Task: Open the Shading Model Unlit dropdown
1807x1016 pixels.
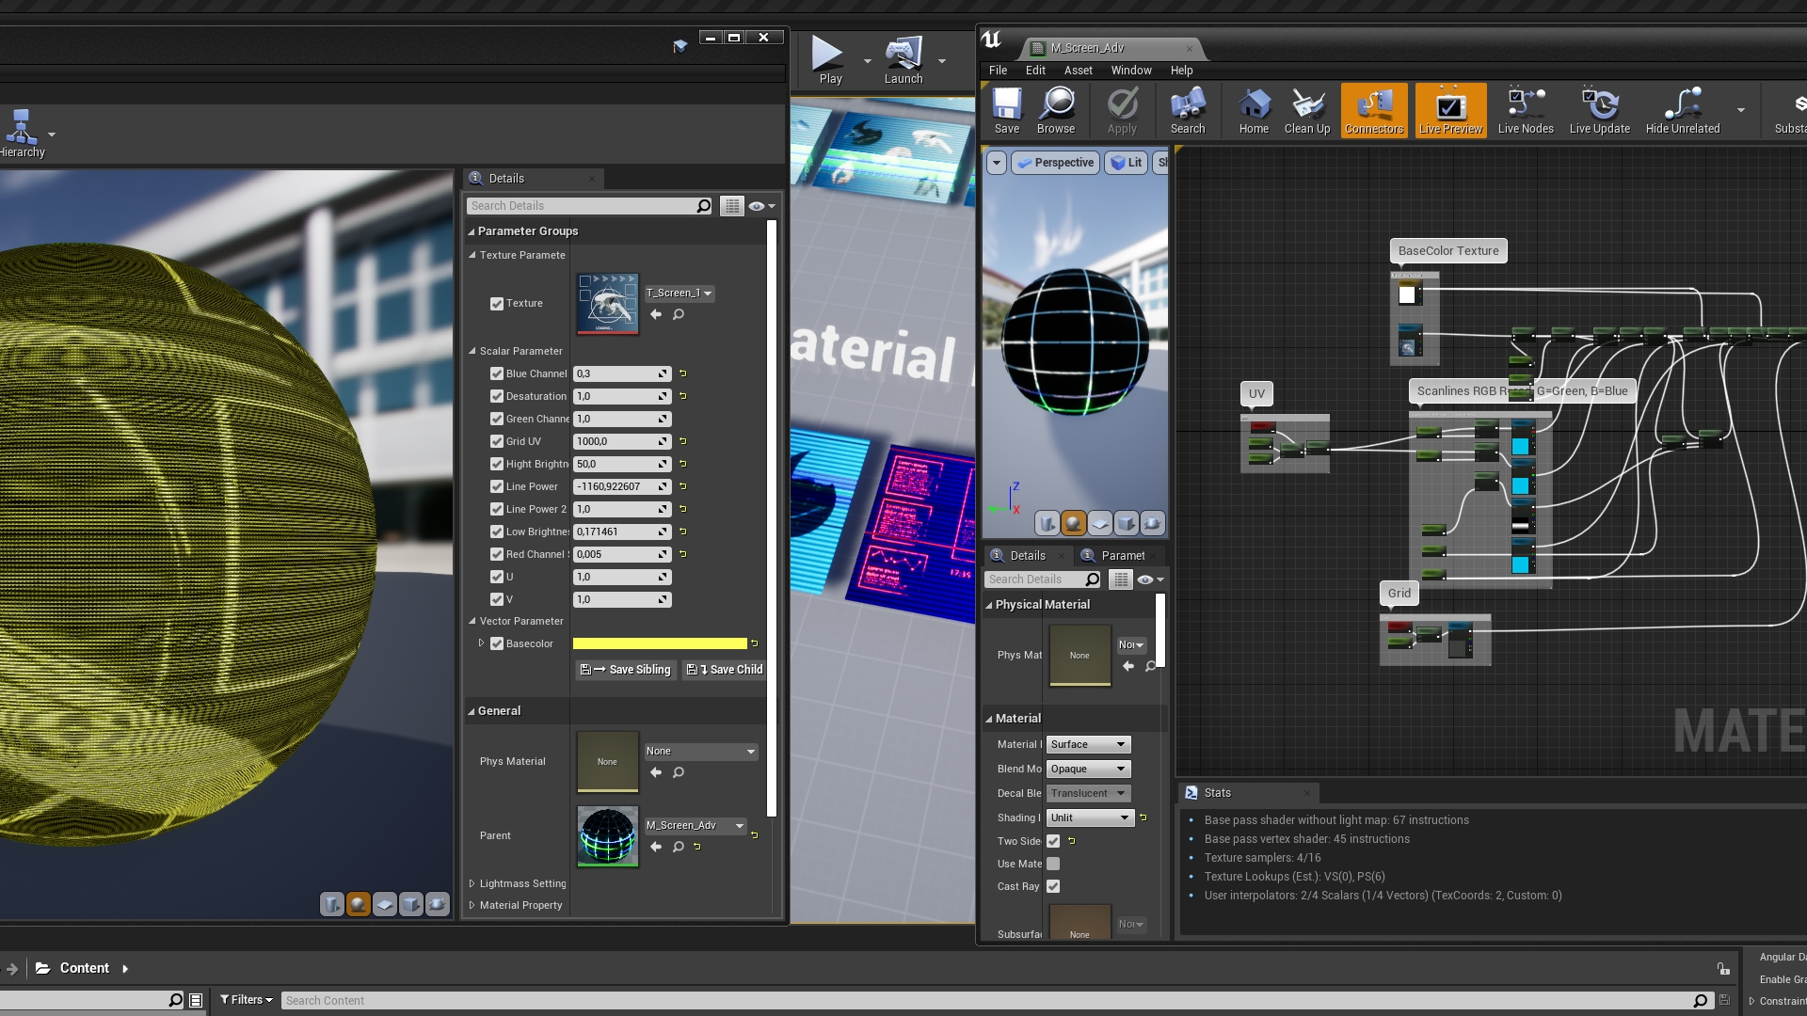Action: click(1090, 818)
